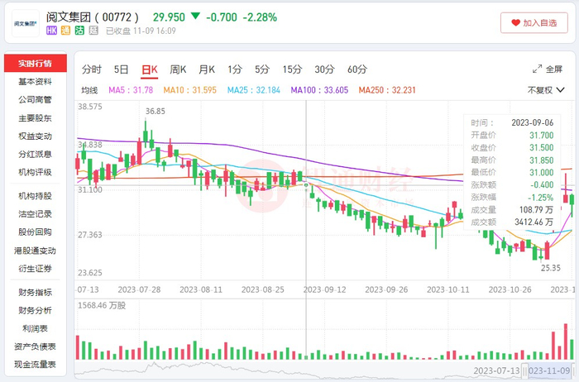579x382 pixels.
Task: Select the 60分 interval tab
Action: pyautogui.click(x=357, y=69)
